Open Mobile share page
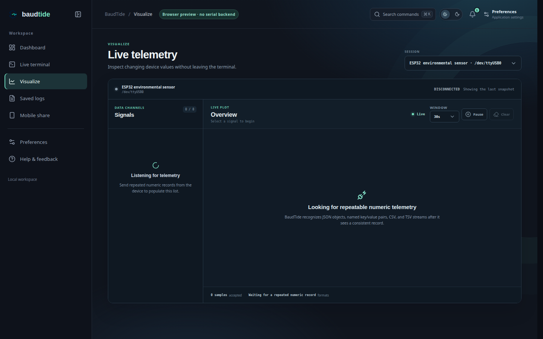 (x=46, y=115)
